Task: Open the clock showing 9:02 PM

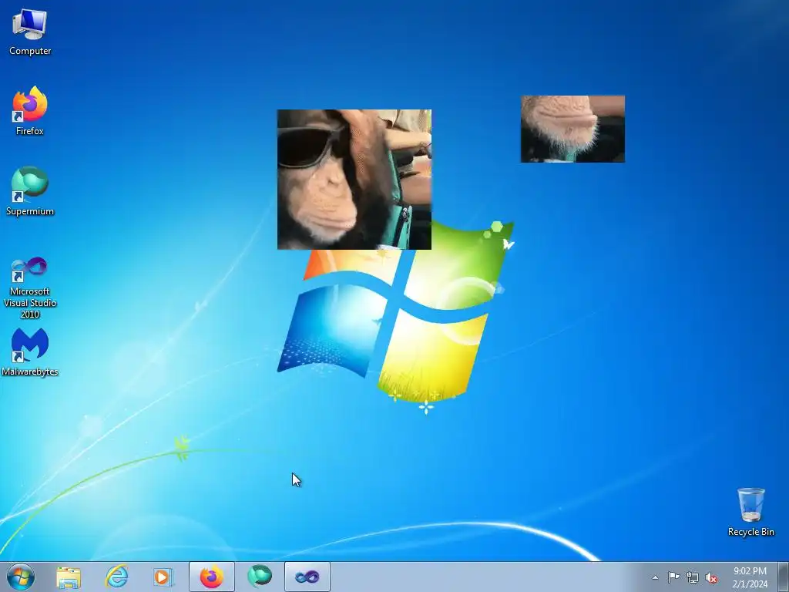Action: pyautogui.click(x=750, y=577)
